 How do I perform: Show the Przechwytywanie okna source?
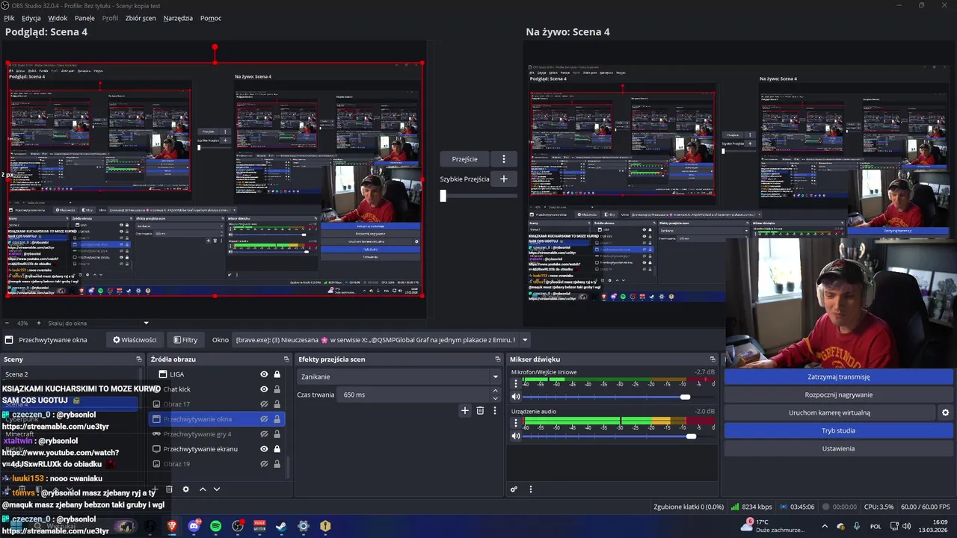point(264,419)
